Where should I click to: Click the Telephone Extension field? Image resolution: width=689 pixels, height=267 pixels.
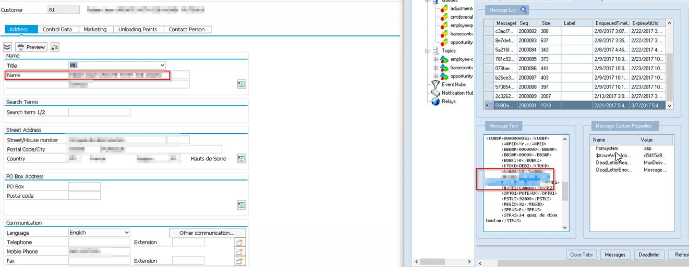188,242
